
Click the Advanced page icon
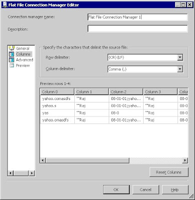coord(11,60)
